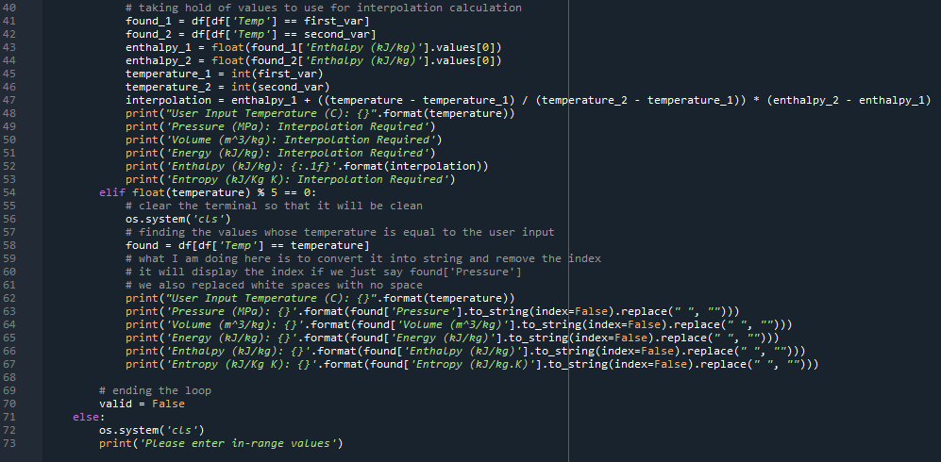Click 'found = df[df['Temp'] == temperature]' line
This screenshot has width=941, height=462.
point(246,245)
